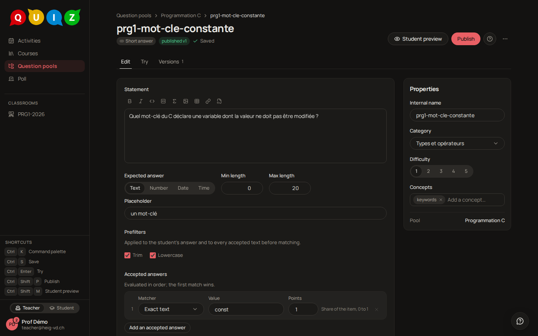Insert a hyperlink into the statement
The image size is (538, 336).
click(x=208, y=101)
